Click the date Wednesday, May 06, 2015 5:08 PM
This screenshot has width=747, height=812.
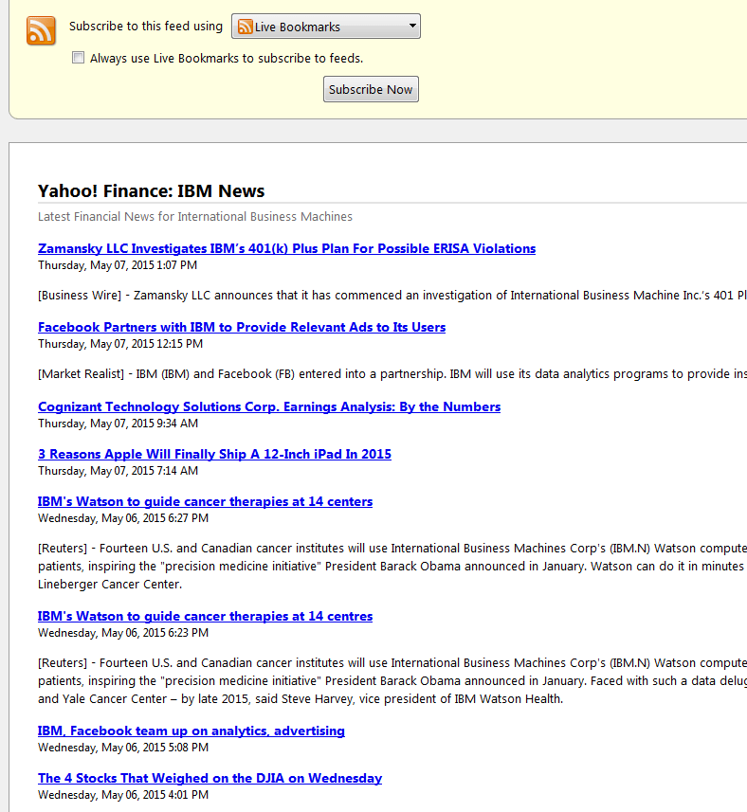(x=123, y=748)
